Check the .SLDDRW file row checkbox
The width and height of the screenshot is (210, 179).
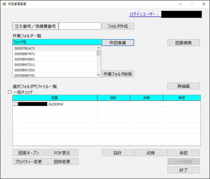(15, 104)
